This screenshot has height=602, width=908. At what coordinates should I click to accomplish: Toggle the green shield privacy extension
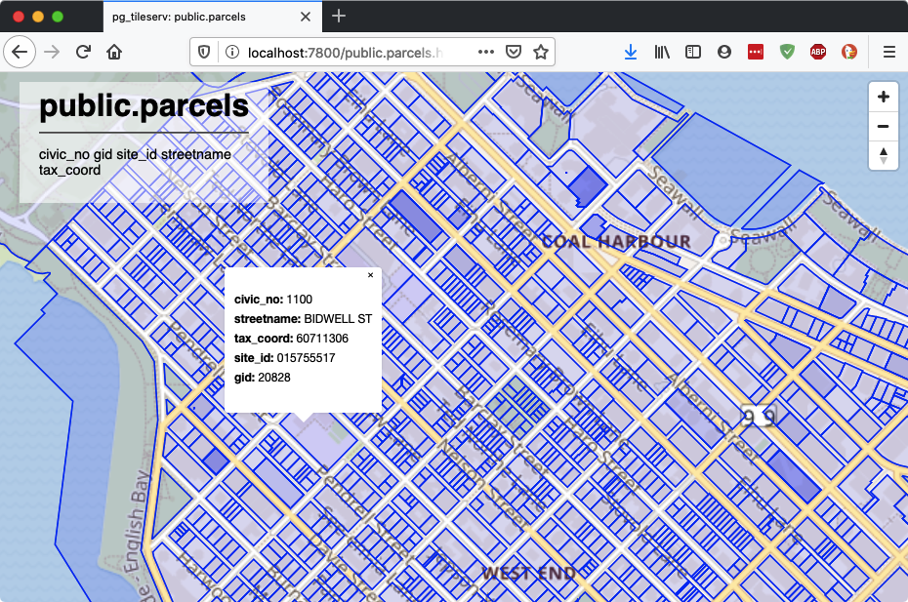787,52
